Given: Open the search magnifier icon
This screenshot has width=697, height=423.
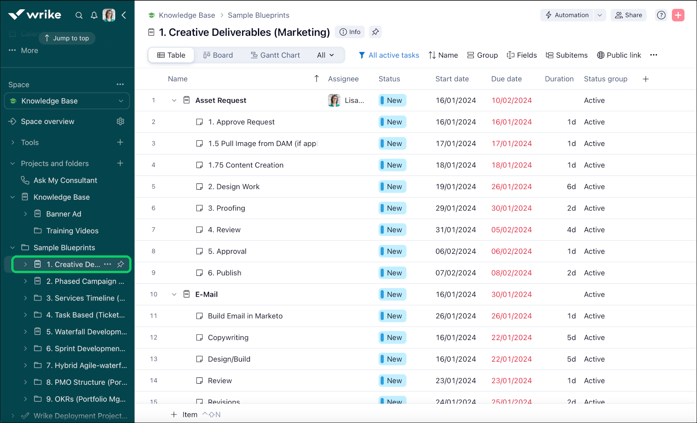Looking at the screenshot, I should point(79,15).
